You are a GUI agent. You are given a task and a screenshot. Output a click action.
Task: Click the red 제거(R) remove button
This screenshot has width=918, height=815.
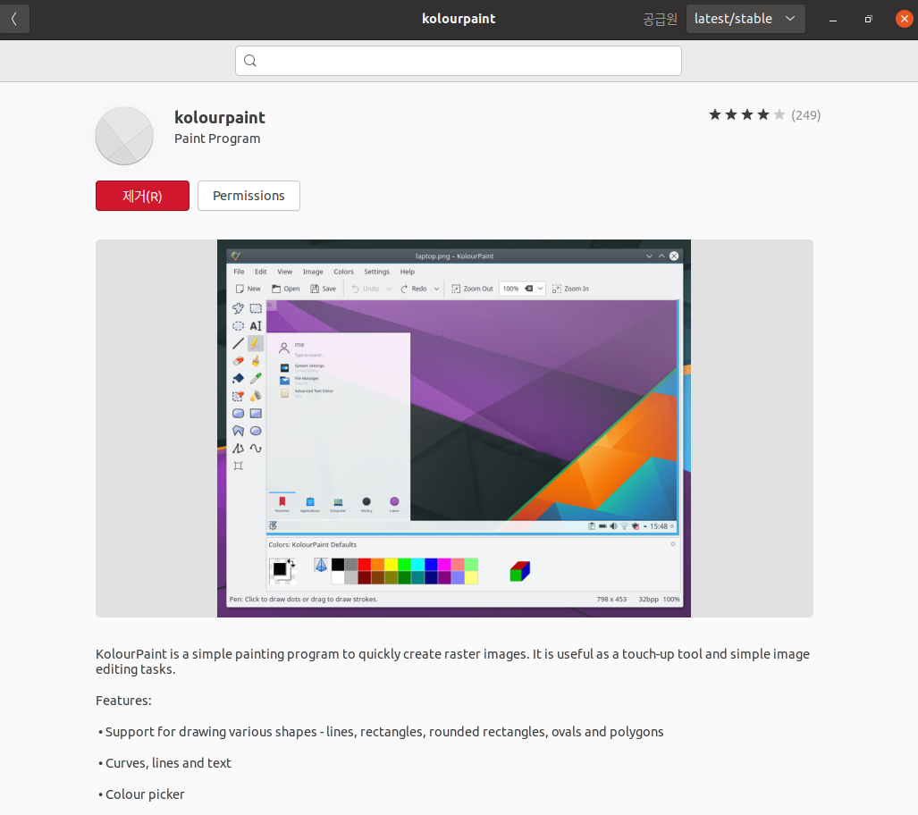142,196
